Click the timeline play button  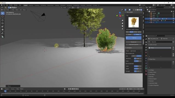point(74,89)
